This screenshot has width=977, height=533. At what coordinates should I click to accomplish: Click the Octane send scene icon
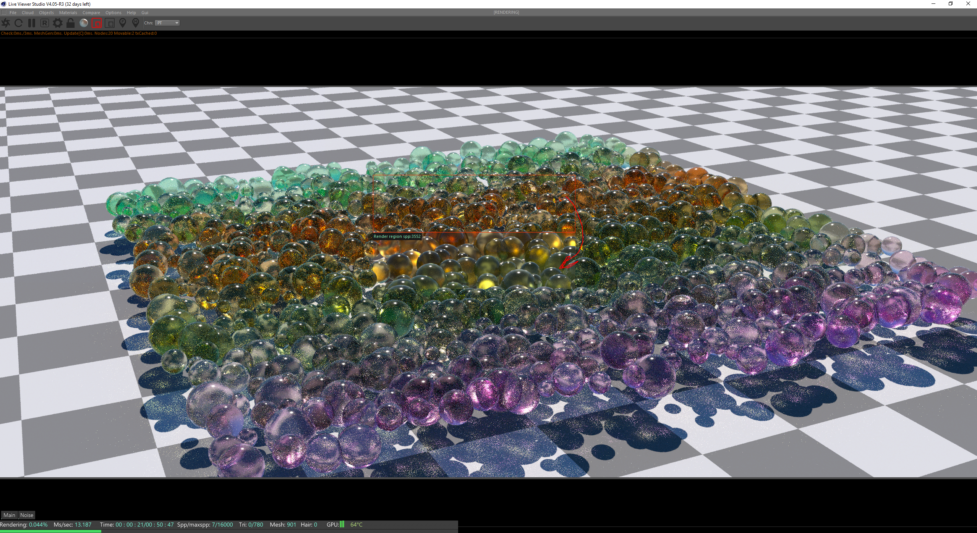[6, 23]
